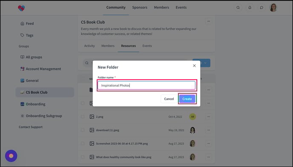This screenshot has width=293, height=167.
Task: Tick the checkbox for download (1).jpeg
Action: pyautogui.click(x=83, y=130)
